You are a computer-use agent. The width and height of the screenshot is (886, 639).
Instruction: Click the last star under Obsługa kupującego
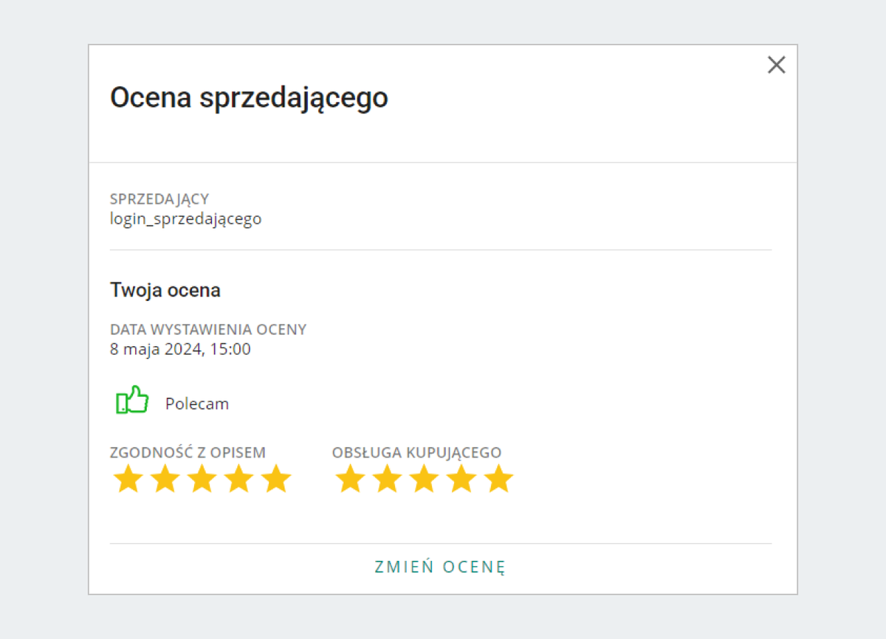coord(498,478)
